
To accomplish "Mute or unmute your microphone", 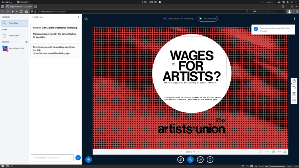I will (180, 160).
